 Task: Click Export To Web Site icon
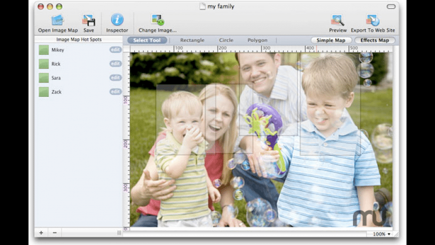pos(372,20)
